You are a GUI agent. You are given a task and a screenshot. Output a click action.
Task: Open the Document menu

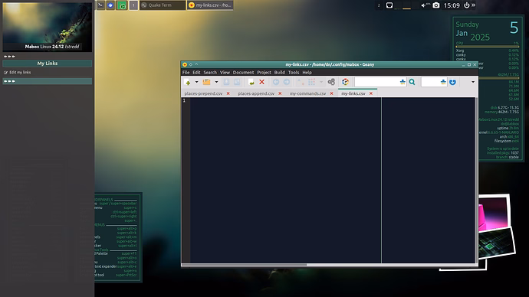point(243,73)
